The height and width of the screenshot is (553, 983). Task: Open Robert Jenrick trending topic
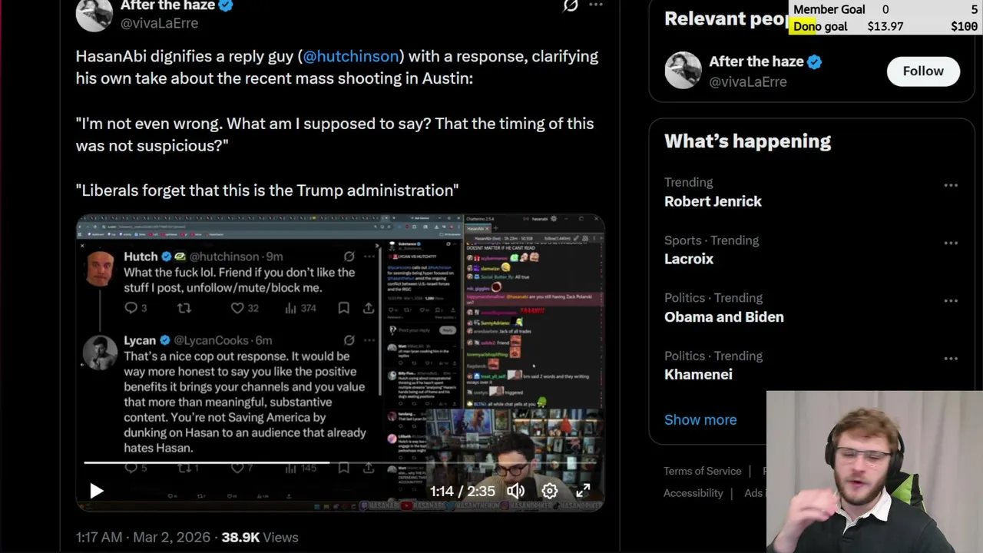tap(713, 201)
